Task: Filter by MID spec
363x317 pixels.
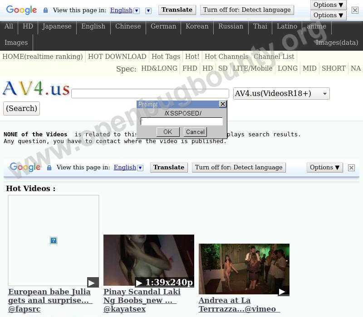Action: pyautogui.click(x=309, y=68)
